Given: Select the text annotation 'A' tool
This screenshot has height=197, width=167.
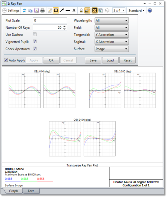Looking at the screenshot, I should coord(74,11).
